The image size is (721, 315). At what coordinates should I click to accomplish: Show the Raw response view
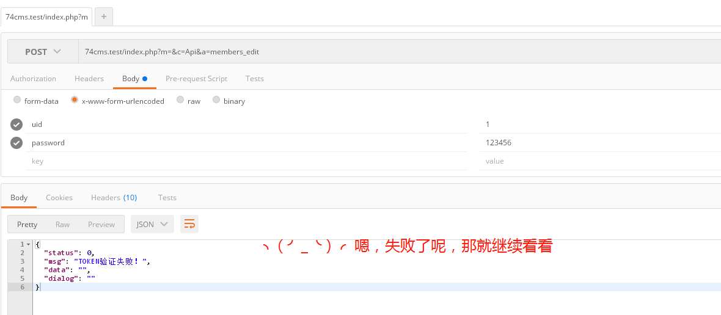[x=62, y=224]
